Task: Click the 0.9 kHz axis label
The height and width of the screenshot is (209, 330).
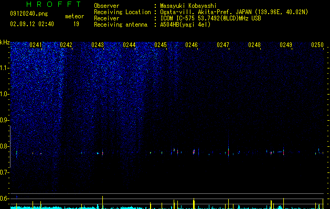Action: pos(5,120)
